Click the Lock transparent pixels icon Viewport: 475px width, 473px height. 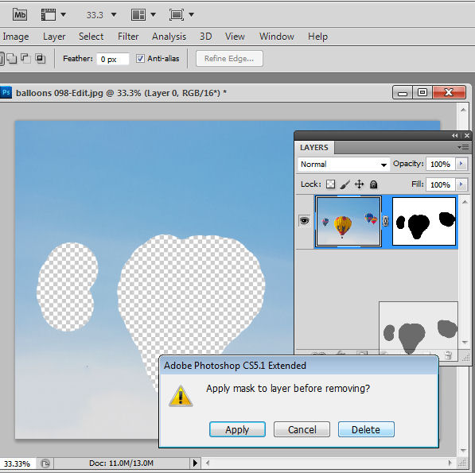[330, 184]
